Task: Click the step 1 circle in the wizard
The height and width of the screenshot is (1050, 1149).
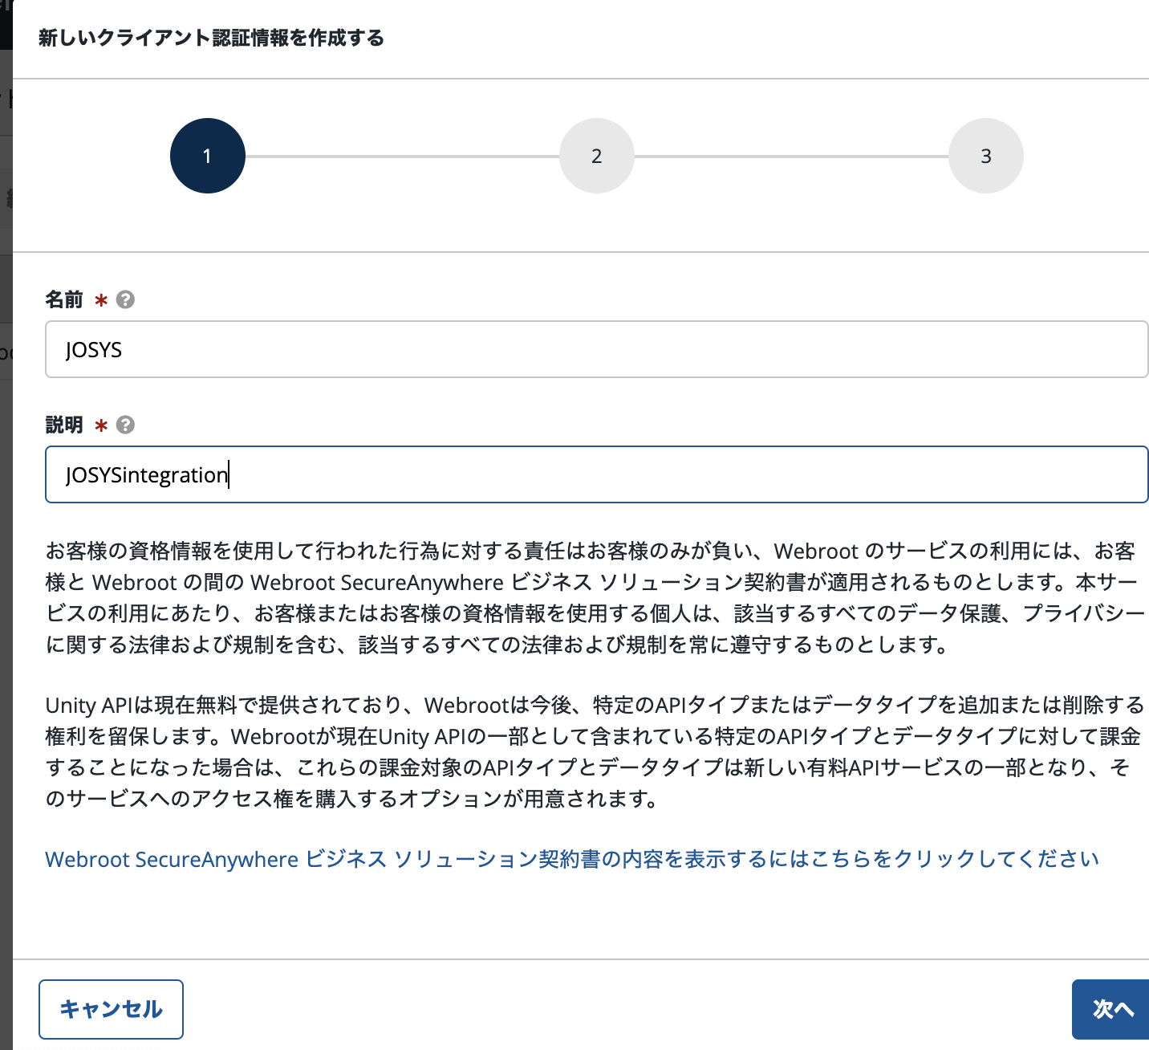Action: click(x=207, y=156)
